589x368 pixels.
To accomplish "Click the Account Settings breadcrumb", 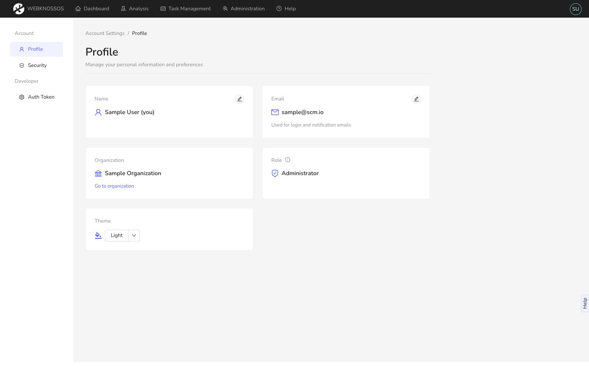I will click(105, 33).
